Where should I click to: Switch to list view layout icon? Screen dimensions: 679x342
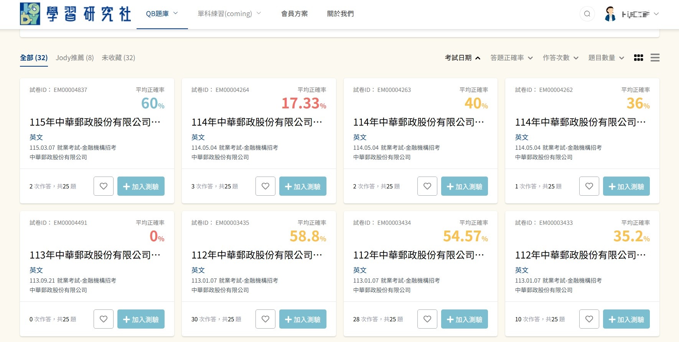[655, 58]
